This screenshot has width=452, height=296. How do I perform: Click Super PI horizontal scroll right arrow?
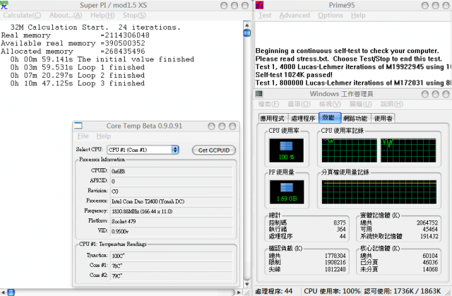tap(239, 292)
